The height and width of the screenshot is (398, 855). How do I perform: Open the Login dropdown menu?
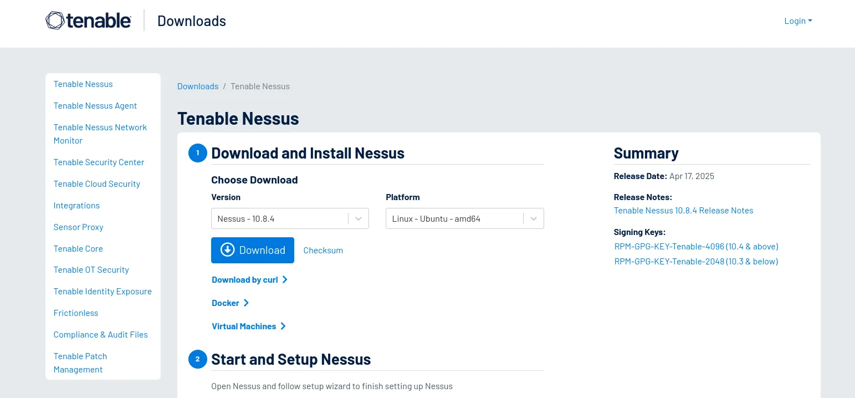798,21
